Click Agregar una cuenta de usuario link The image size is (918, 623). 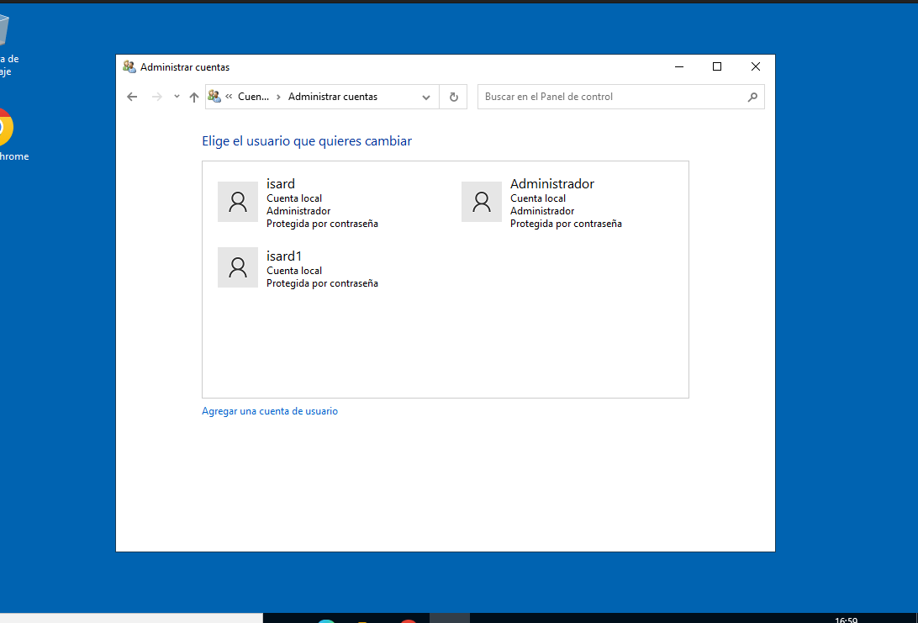point(270,411)
